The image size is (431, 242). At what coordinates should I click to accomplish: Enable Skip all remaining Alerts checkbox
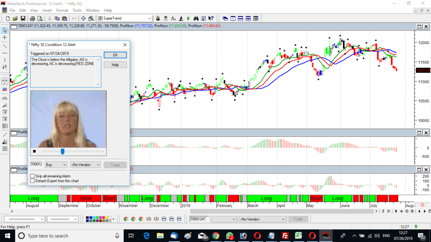(32, 176)
